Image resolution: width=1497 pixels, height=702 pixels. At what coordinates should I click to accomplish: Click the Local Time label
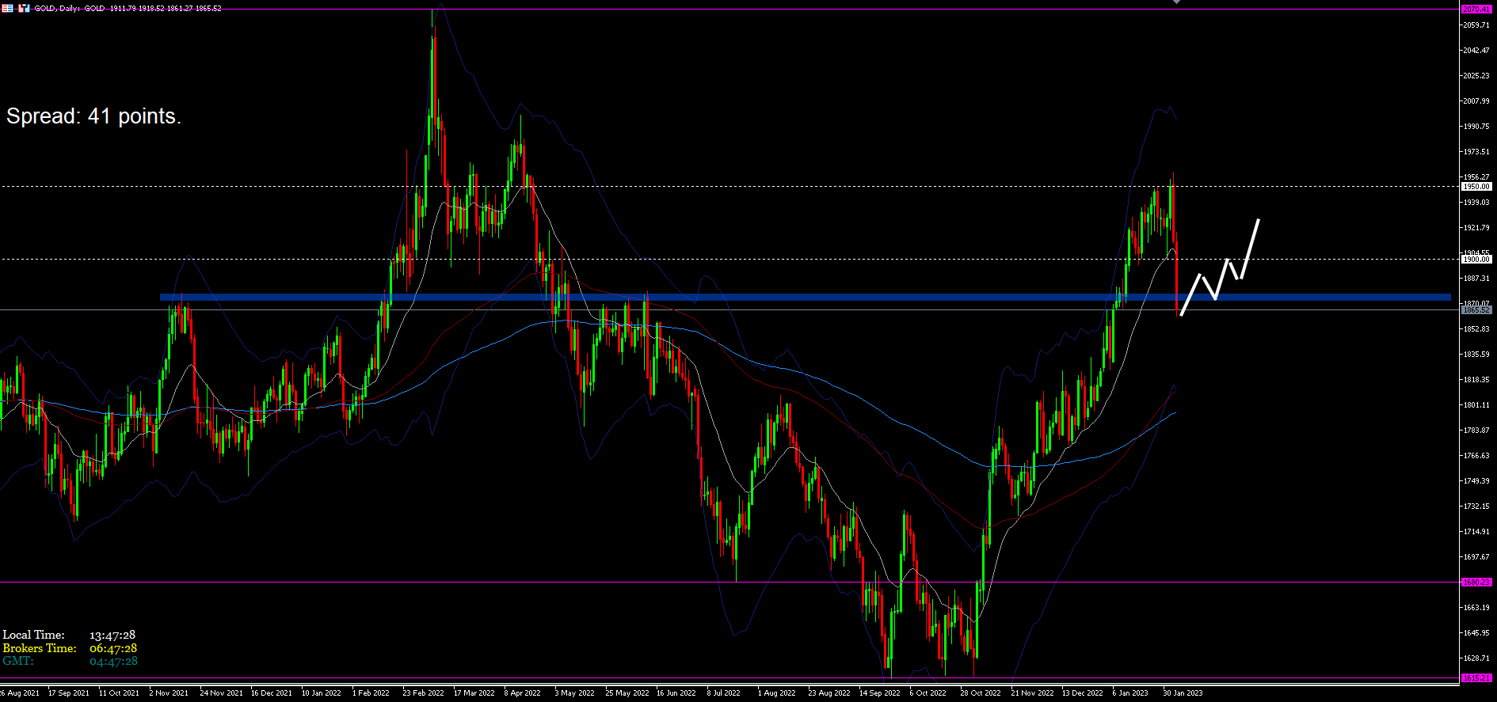pyautogui.click(x=33, y=635)
